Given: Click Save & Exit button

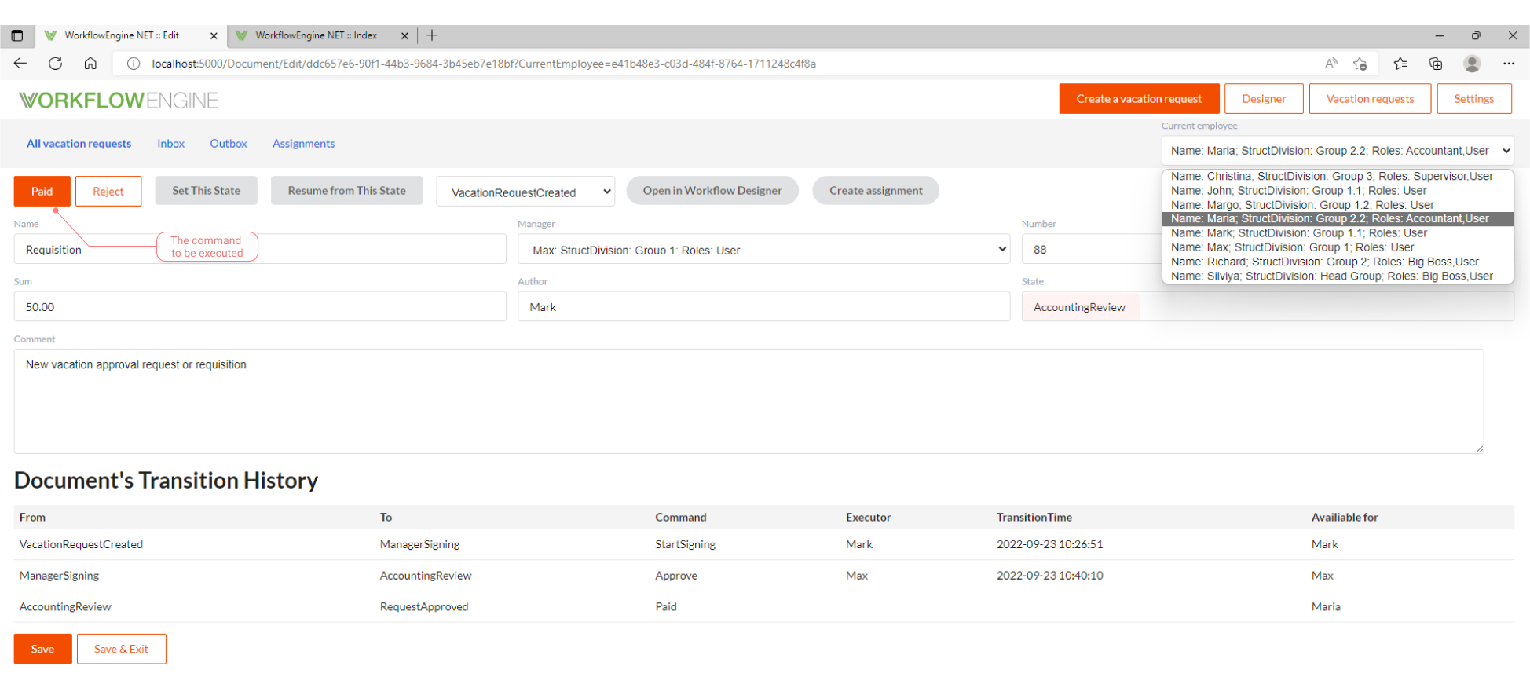Looking at the screenshot, I should point(121,649).
